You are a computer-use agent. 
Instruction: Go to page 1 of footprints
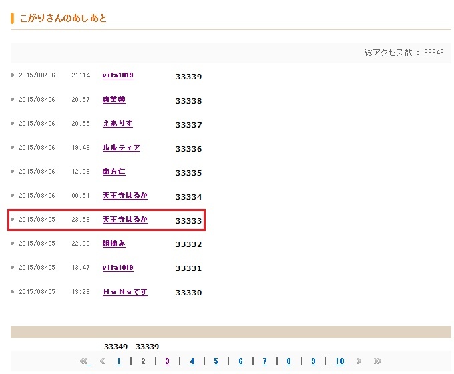tap(119, 361)
